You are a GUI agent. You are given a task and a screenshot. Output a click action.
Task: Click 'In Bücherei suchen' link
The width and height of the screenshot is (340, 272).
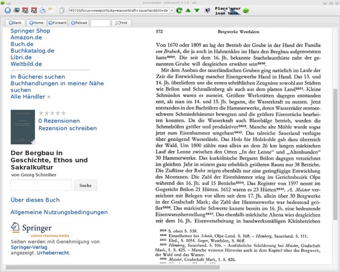(38, 77)
